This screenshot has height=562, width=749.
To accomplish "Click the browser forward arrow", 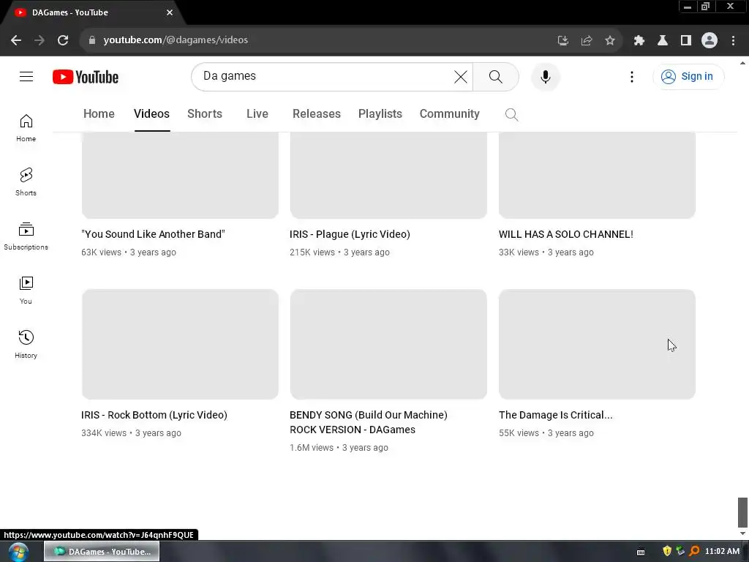I will click(39, 40).
